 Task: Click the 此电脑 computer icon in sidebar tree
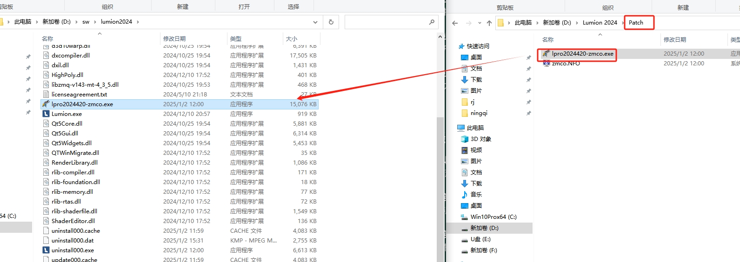pyautogui.click(x=461, y=128)
